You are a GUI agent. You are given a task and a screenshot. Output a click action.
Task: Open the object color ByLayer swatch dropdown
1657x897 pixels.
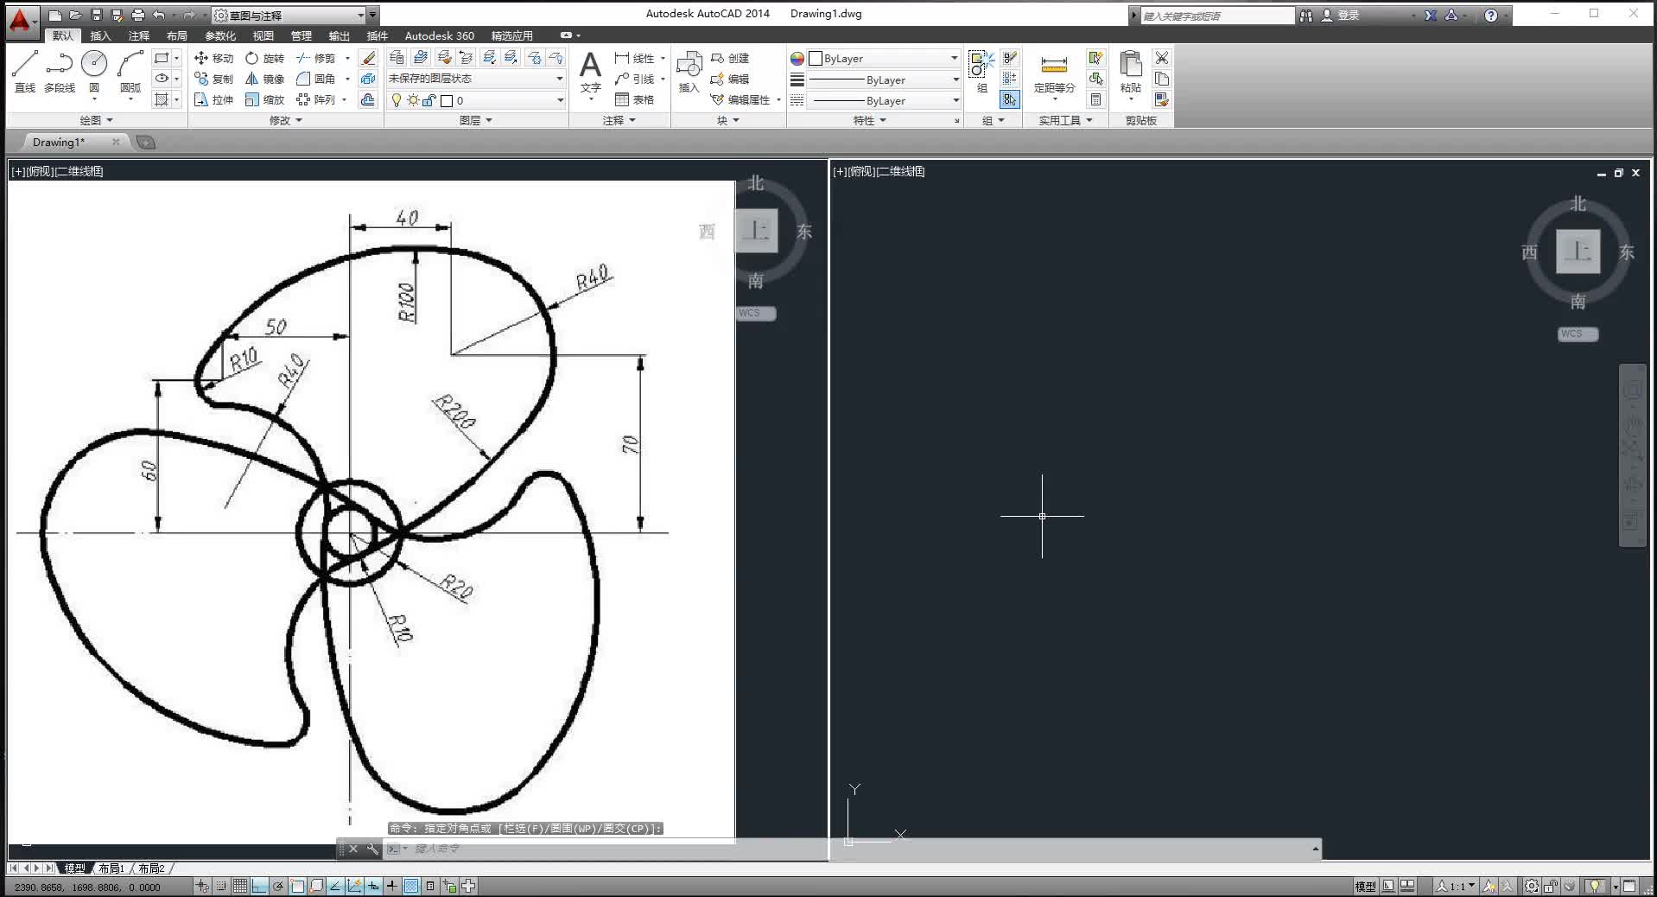coord(884,58)
